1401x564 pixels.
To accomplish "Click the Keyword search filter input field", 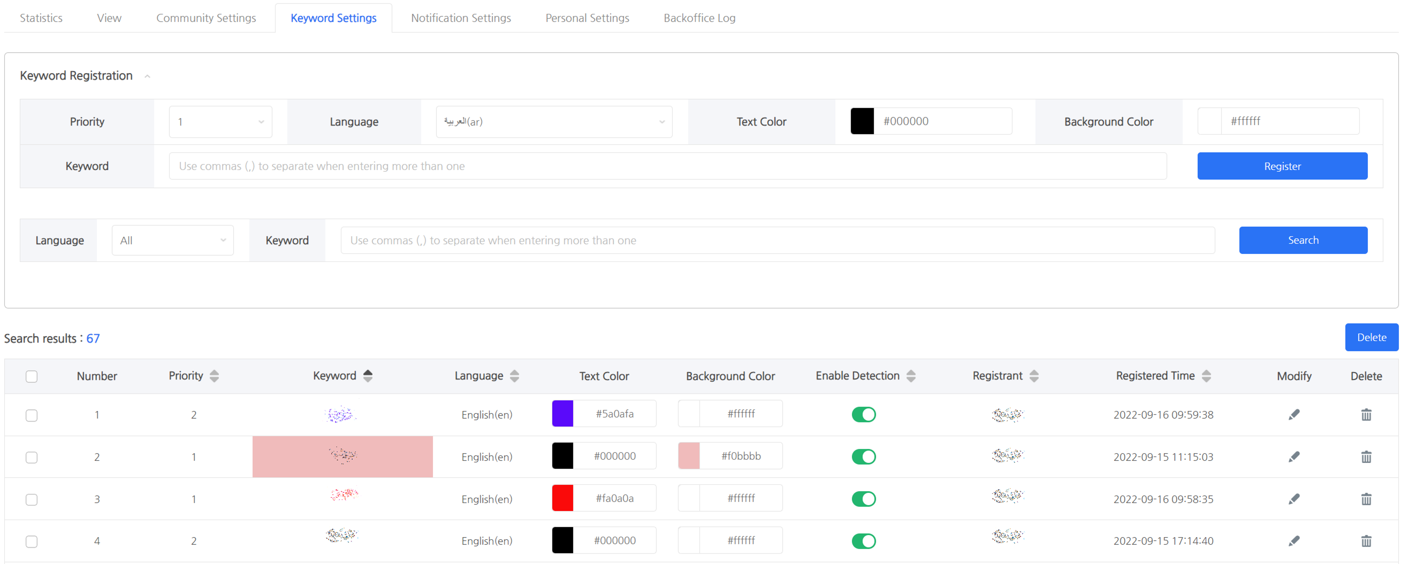I will click(x=777, y=240).
